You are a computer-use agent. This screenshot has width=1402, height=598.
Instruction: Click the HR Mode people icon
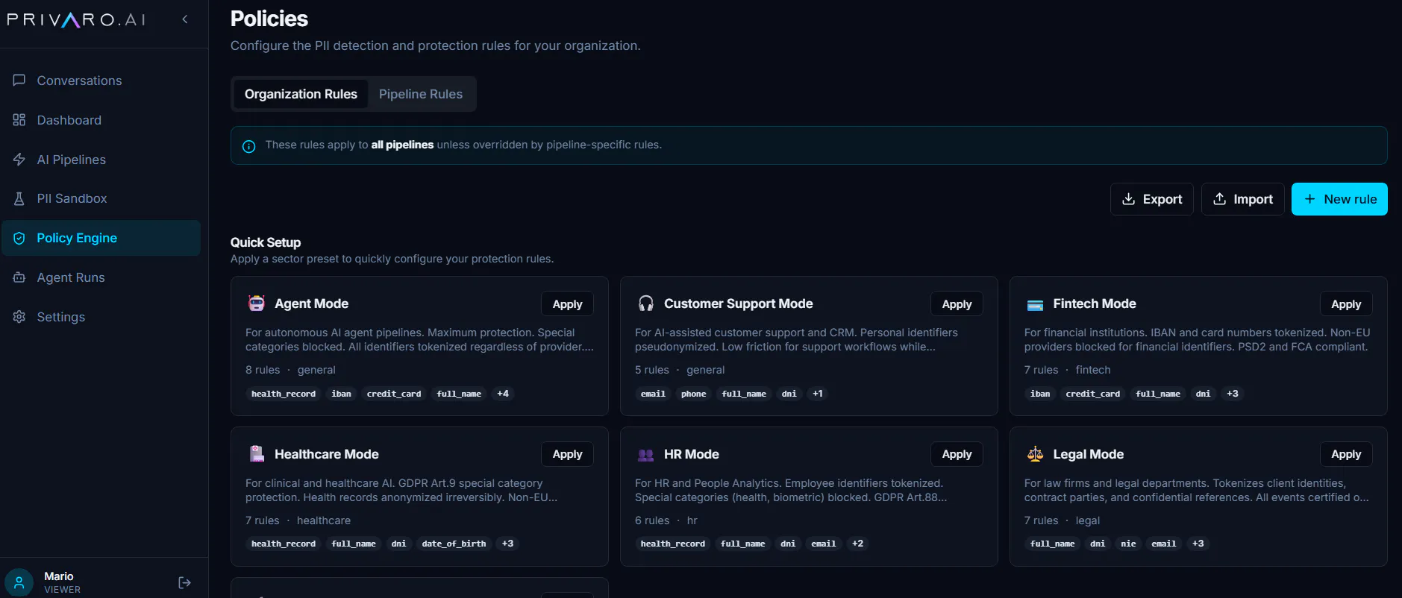[646, 455]
